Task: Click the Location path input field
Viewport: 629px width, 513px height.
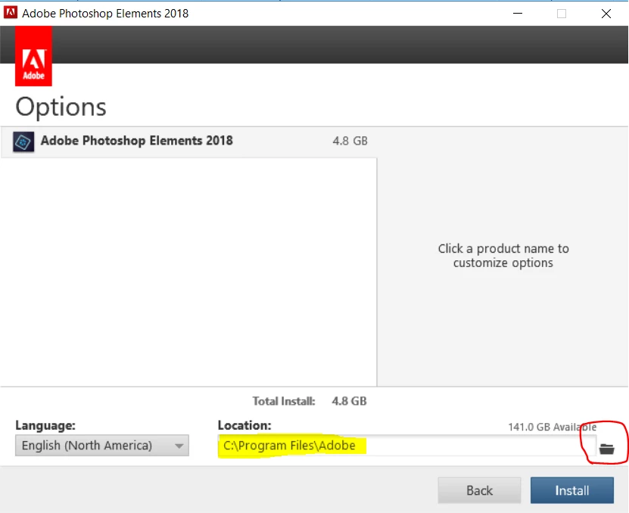Action: click(x=406, y=445)
